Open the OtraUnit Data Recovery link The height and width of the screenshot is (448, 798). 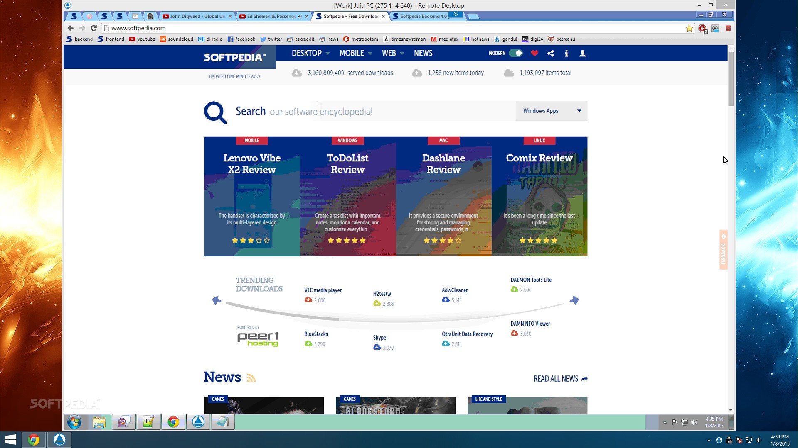click(467, 334)
